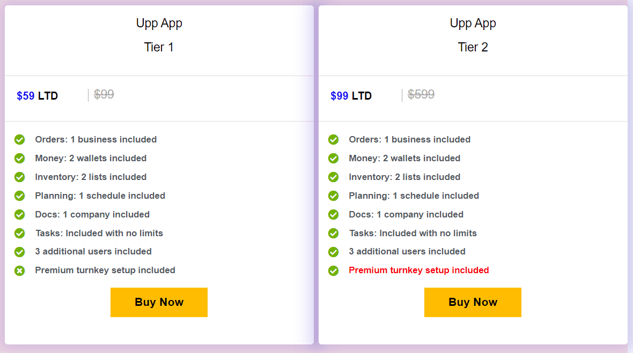Screen dimensions: 633x353
Task: Click the checkmark next to Money: 2 wallets in Tier 1
Action: click(x=20, y=159)
